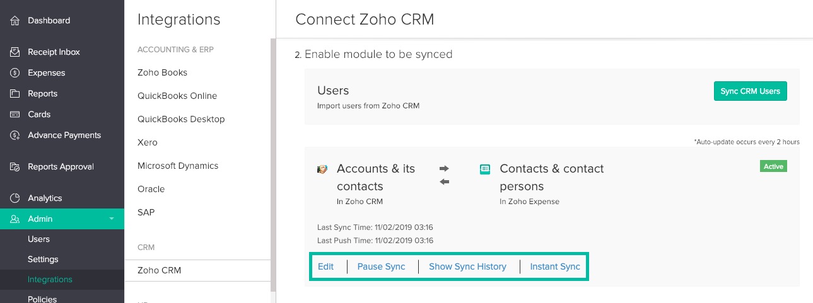Click the Zoho CRM accounts icon
Image resolution: width=813 pixels, height=303 pixels.
[x=322, y=169]
